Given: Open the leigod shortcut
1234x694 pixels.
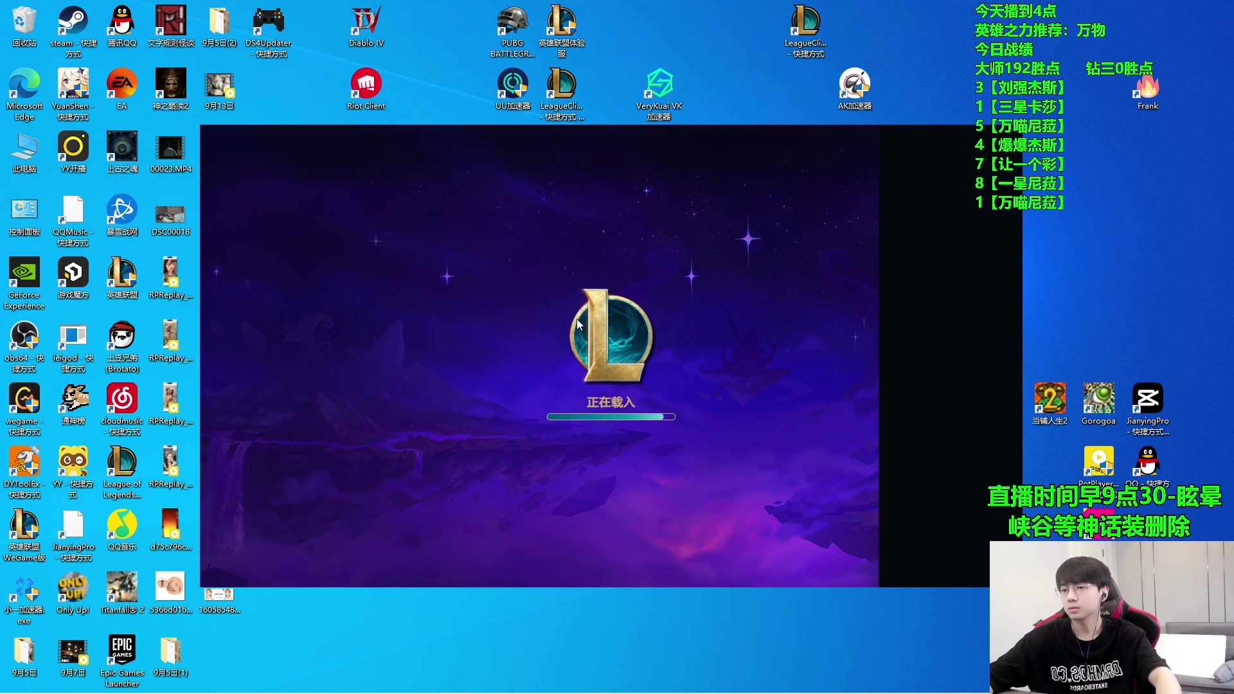Looking at the screenshot, I should point(73,346).
